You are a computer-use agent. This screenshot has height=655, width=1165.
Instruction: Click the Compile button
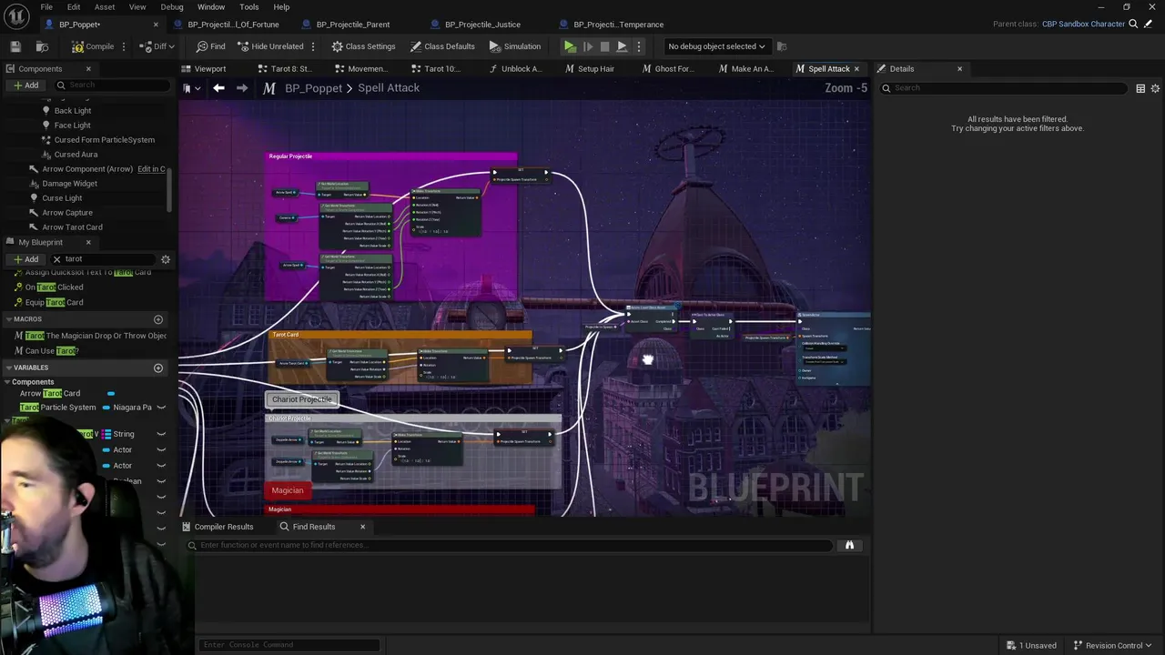94,46
